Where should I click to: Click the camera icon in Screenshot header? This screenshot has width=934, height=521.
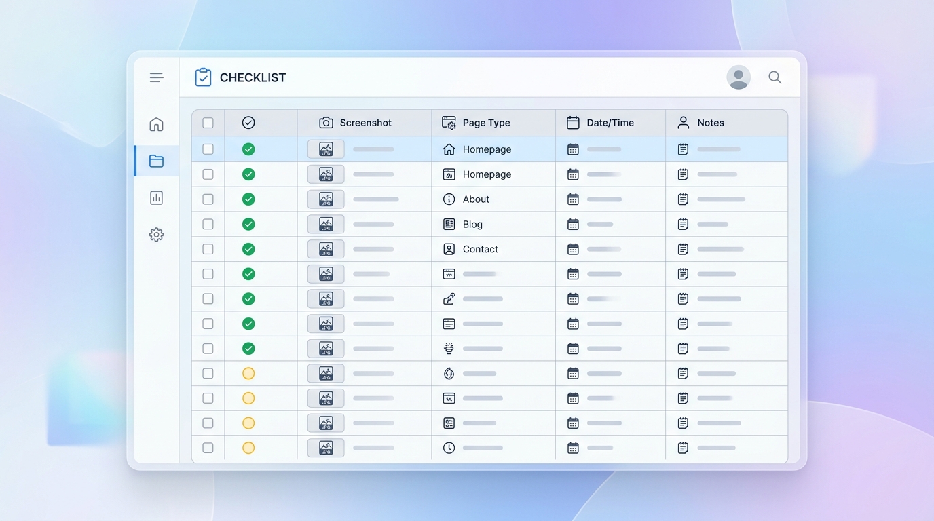click(x=326, y=123)
